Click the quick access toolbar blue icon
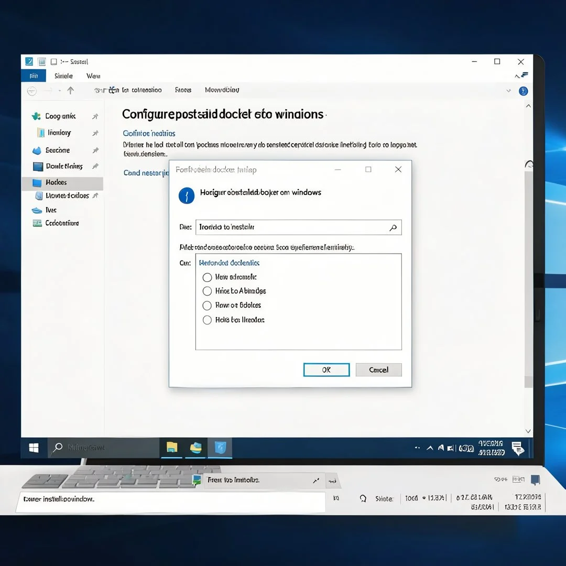Image resolution: width=566 pixels, height=566 pixels. pyautogui.click(x=29, y=62)
